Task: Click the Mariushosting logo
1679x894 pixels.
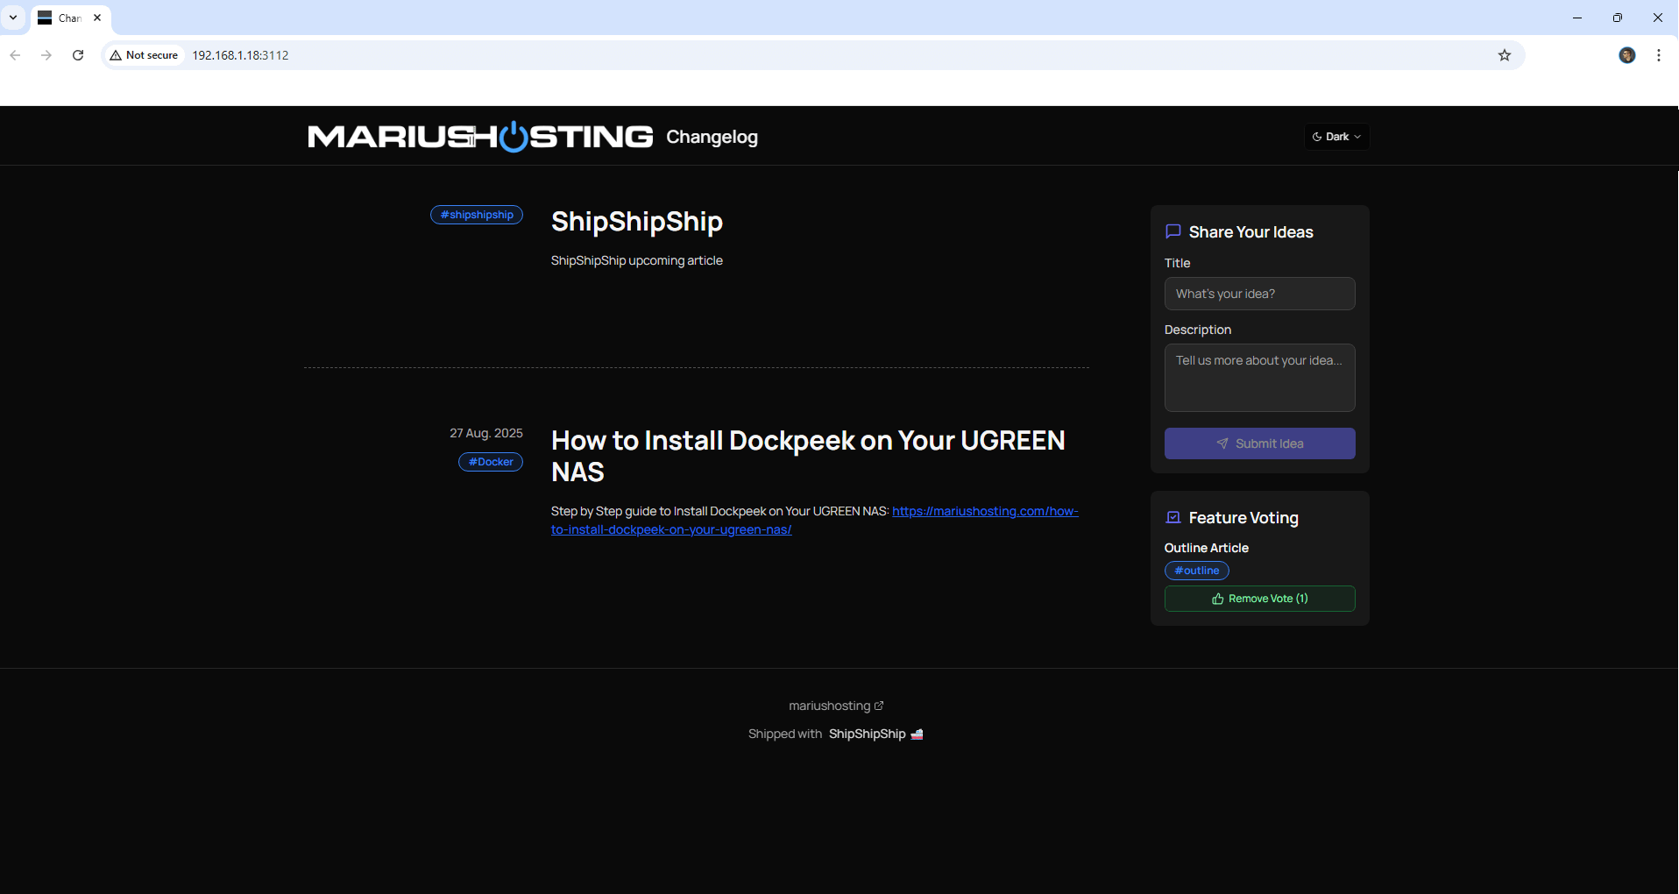Action: [480, 137]
